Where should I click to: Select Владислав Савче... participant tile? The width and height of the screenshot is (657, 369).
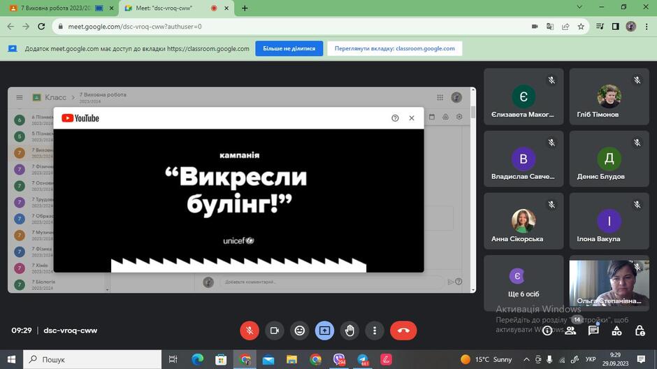pyautogui.click(x=524, y=159)
